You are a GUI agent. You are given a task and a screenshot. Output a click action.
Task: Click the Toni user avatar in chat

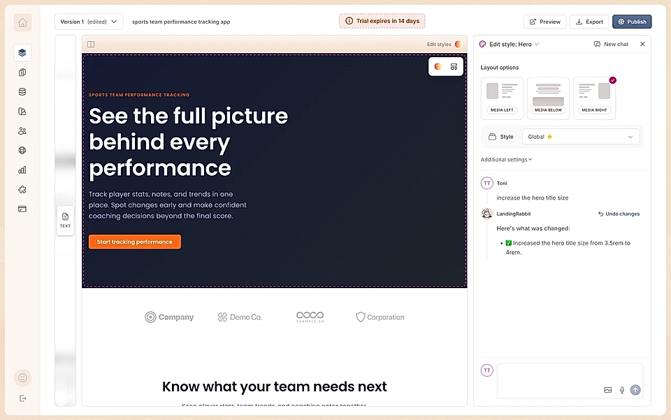click(x=487, y=183)
